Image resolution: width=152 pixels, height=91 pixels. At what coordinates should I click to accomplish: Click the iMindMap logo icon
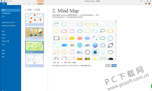coord(1,1)
